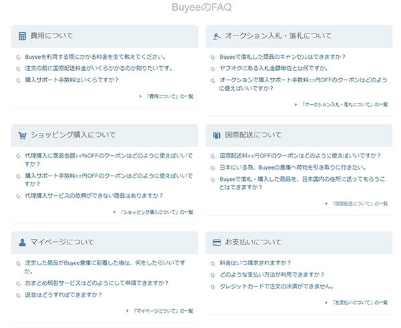Open question 日本国内の住所に送ってもらうことはできますか？

[302, 183]
